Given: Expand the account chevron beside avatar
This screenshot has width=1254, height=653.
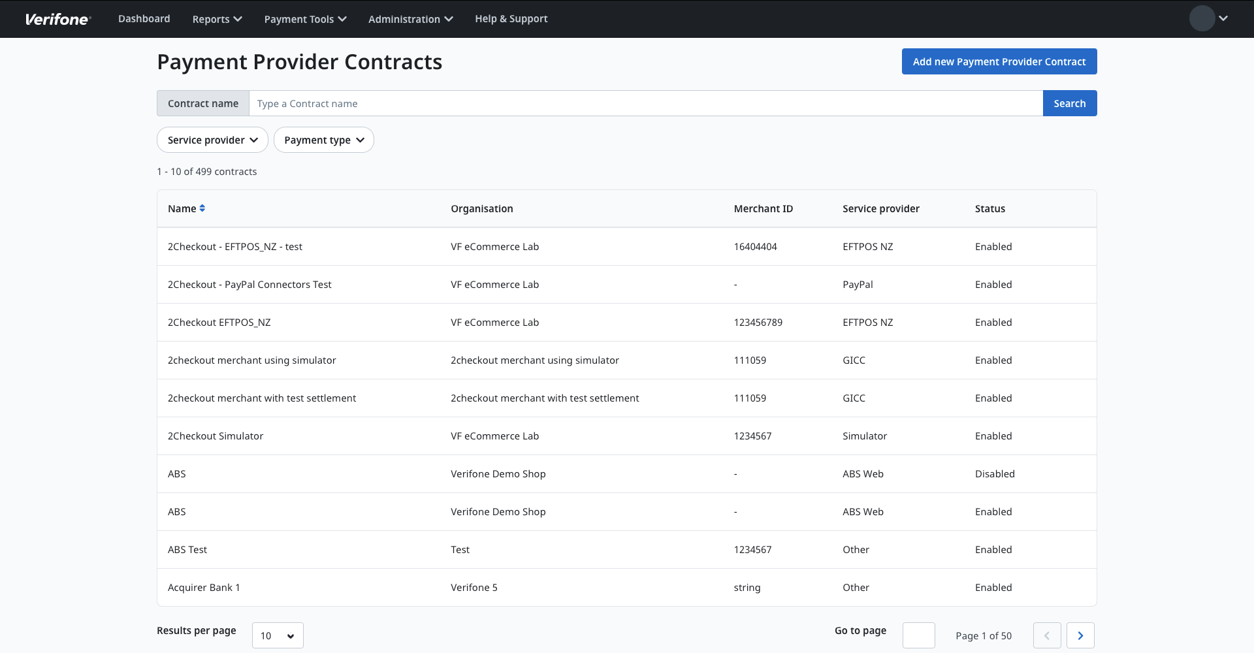Looking at the screenshot, I should point(1223,18).
